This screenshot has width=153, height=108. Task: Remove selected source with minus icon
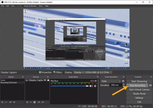pyautogui.click(x=31, y=102)
